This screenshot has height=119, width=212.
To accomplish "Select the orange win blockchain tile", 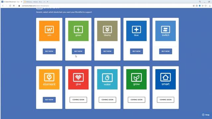I will [49, 31].
